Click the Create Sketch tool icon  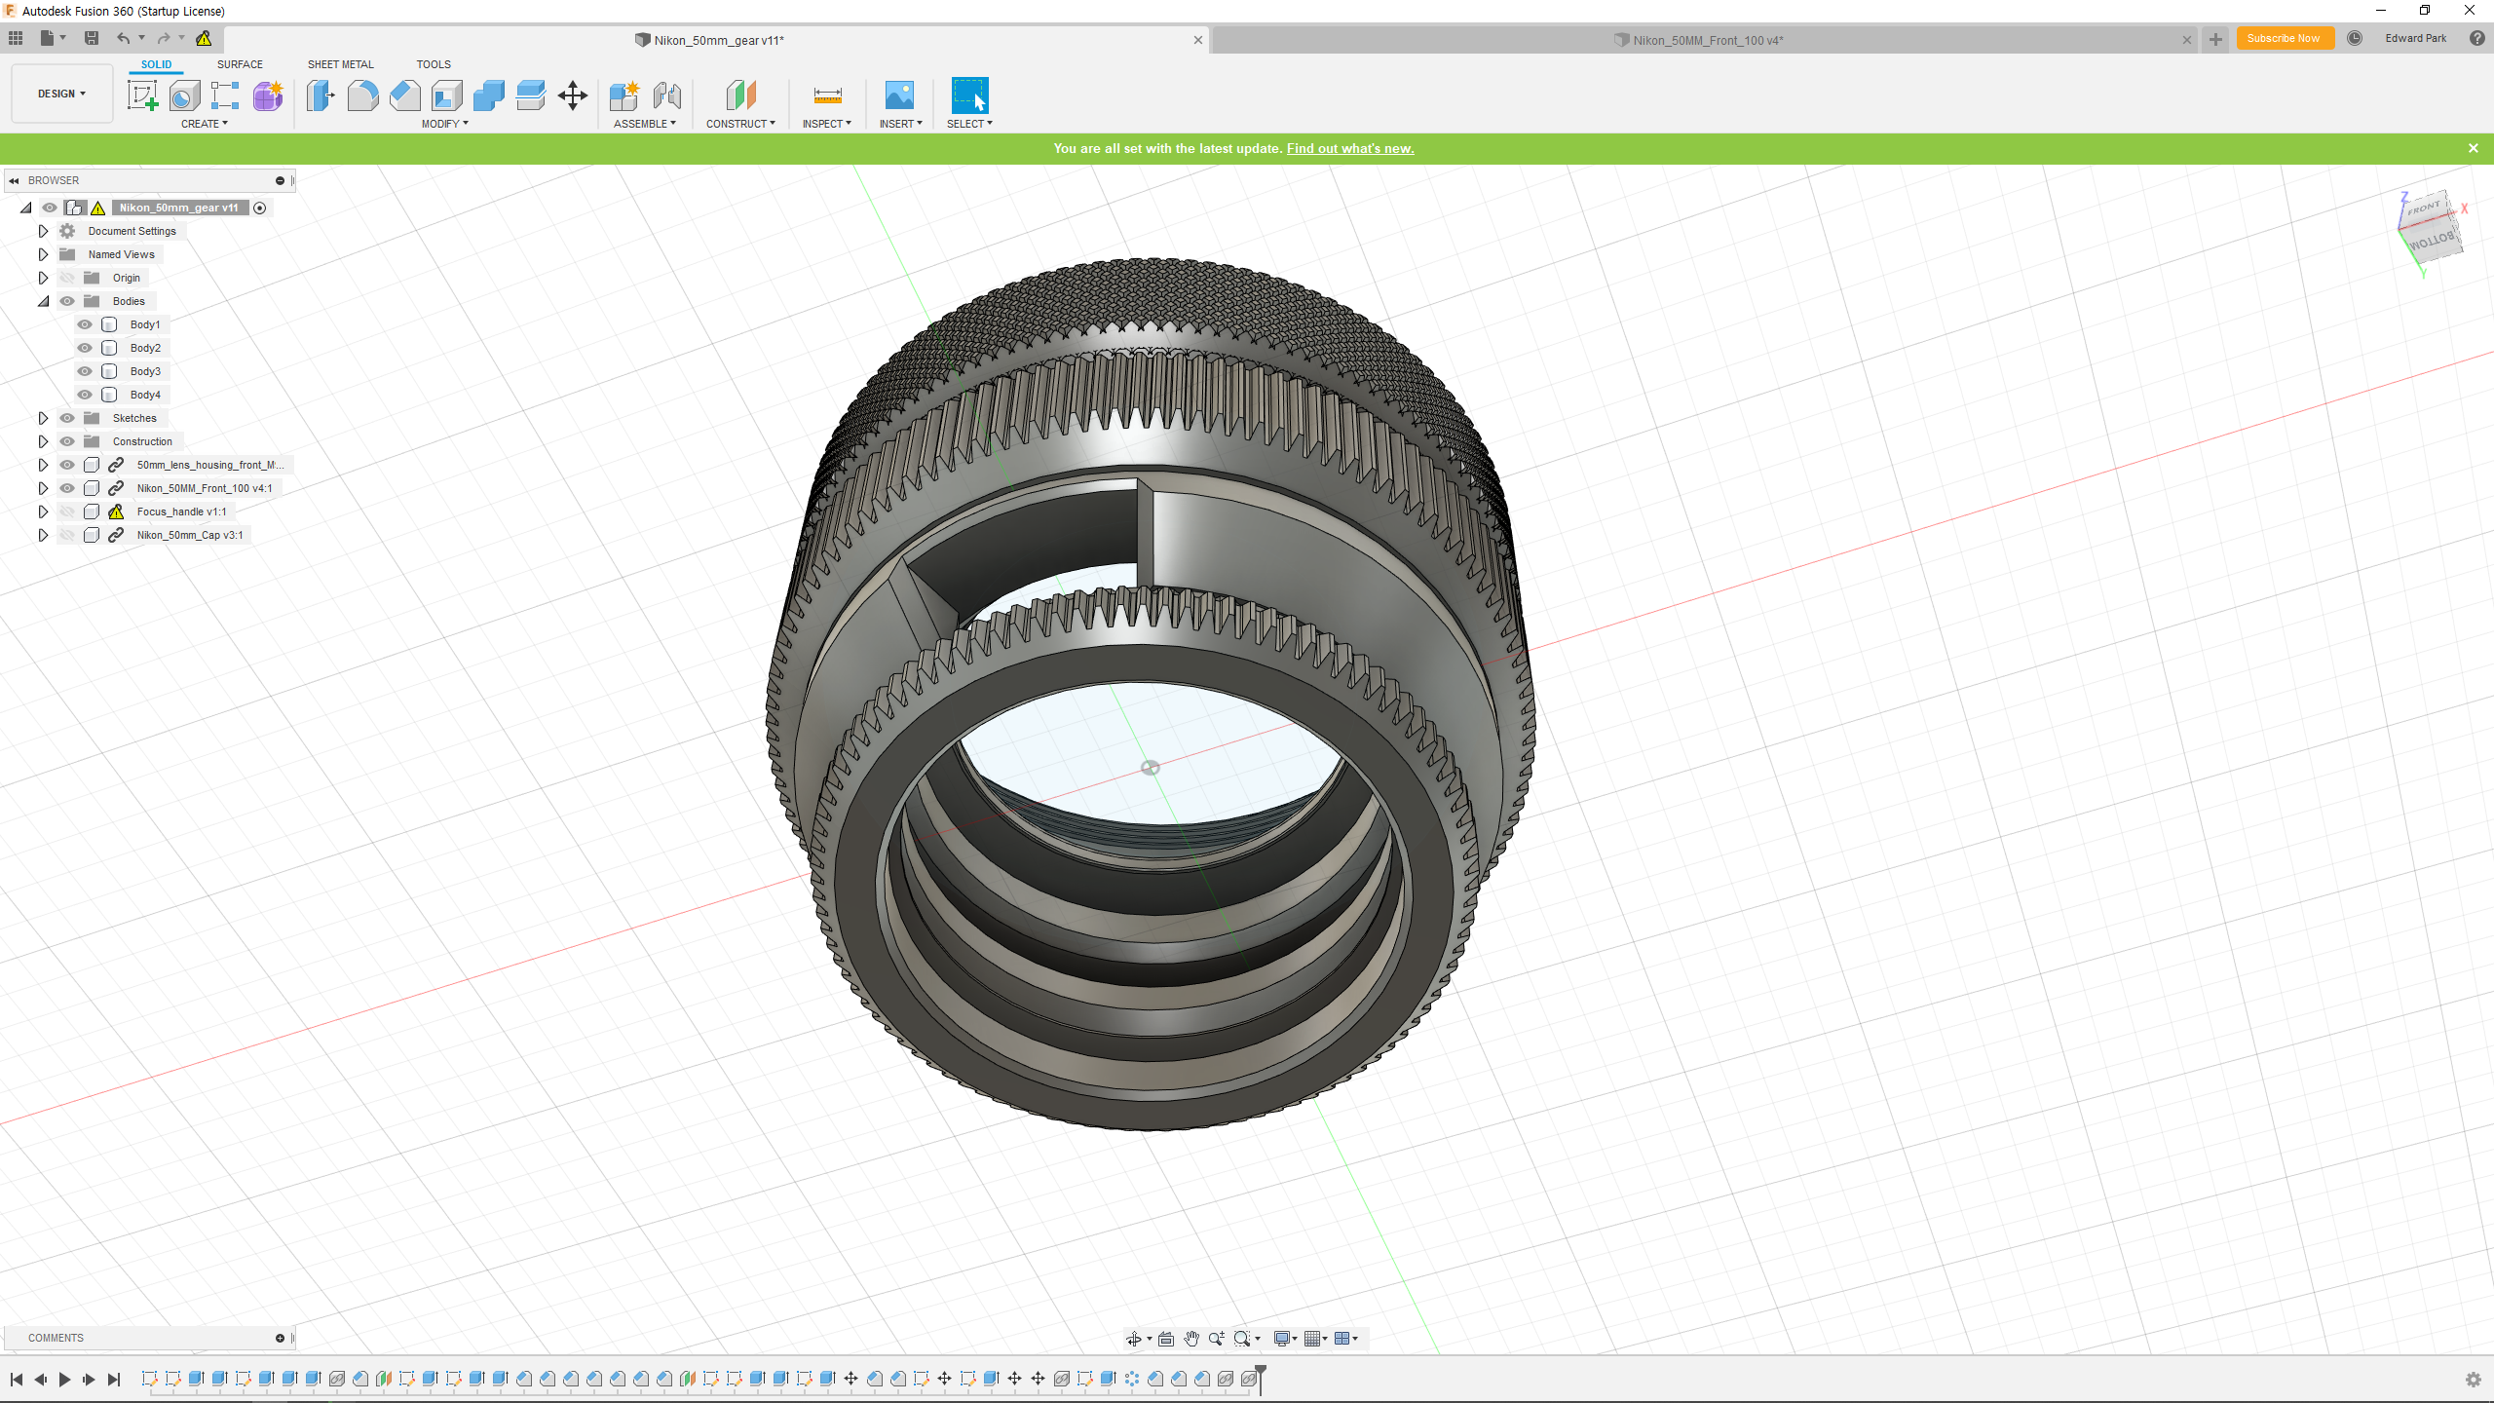point(142,95)
